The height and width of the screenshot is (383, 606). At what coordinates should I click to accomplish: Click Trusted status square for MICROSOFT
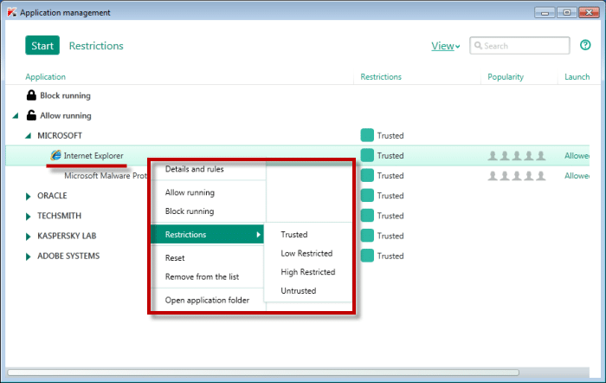click(x=367, y=135)
